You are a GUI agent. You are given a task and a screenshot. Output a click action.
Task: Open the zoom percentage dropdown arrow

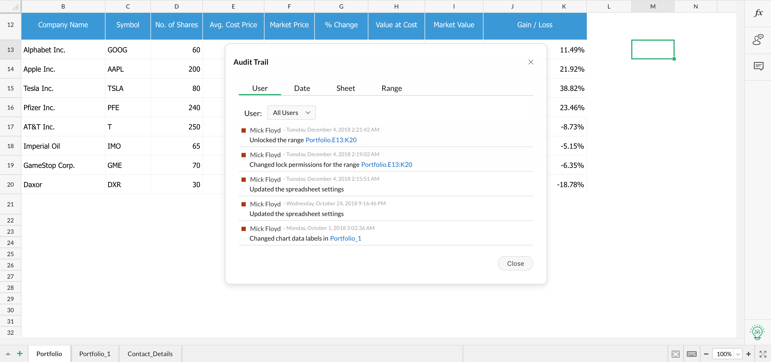coord(738,354)
